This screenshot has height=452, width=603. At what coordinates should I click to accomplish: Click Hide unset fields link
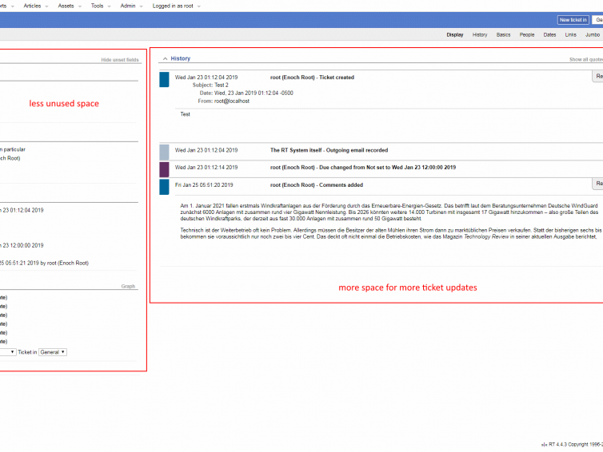point(119,60)
